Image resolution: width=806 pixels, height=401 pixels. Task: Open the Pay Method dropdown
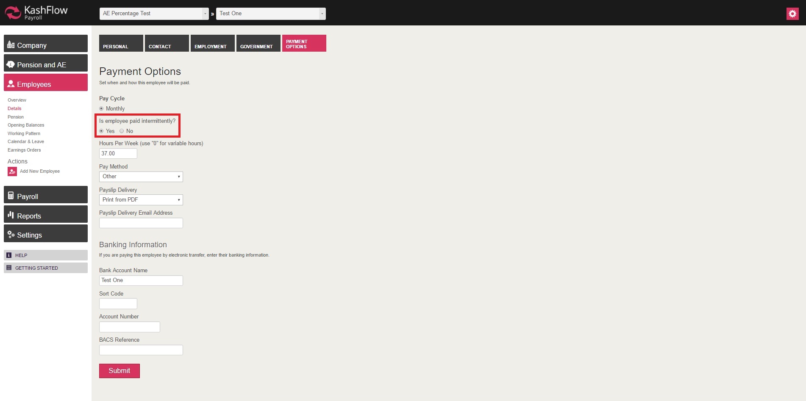click(x=141, y=177)
